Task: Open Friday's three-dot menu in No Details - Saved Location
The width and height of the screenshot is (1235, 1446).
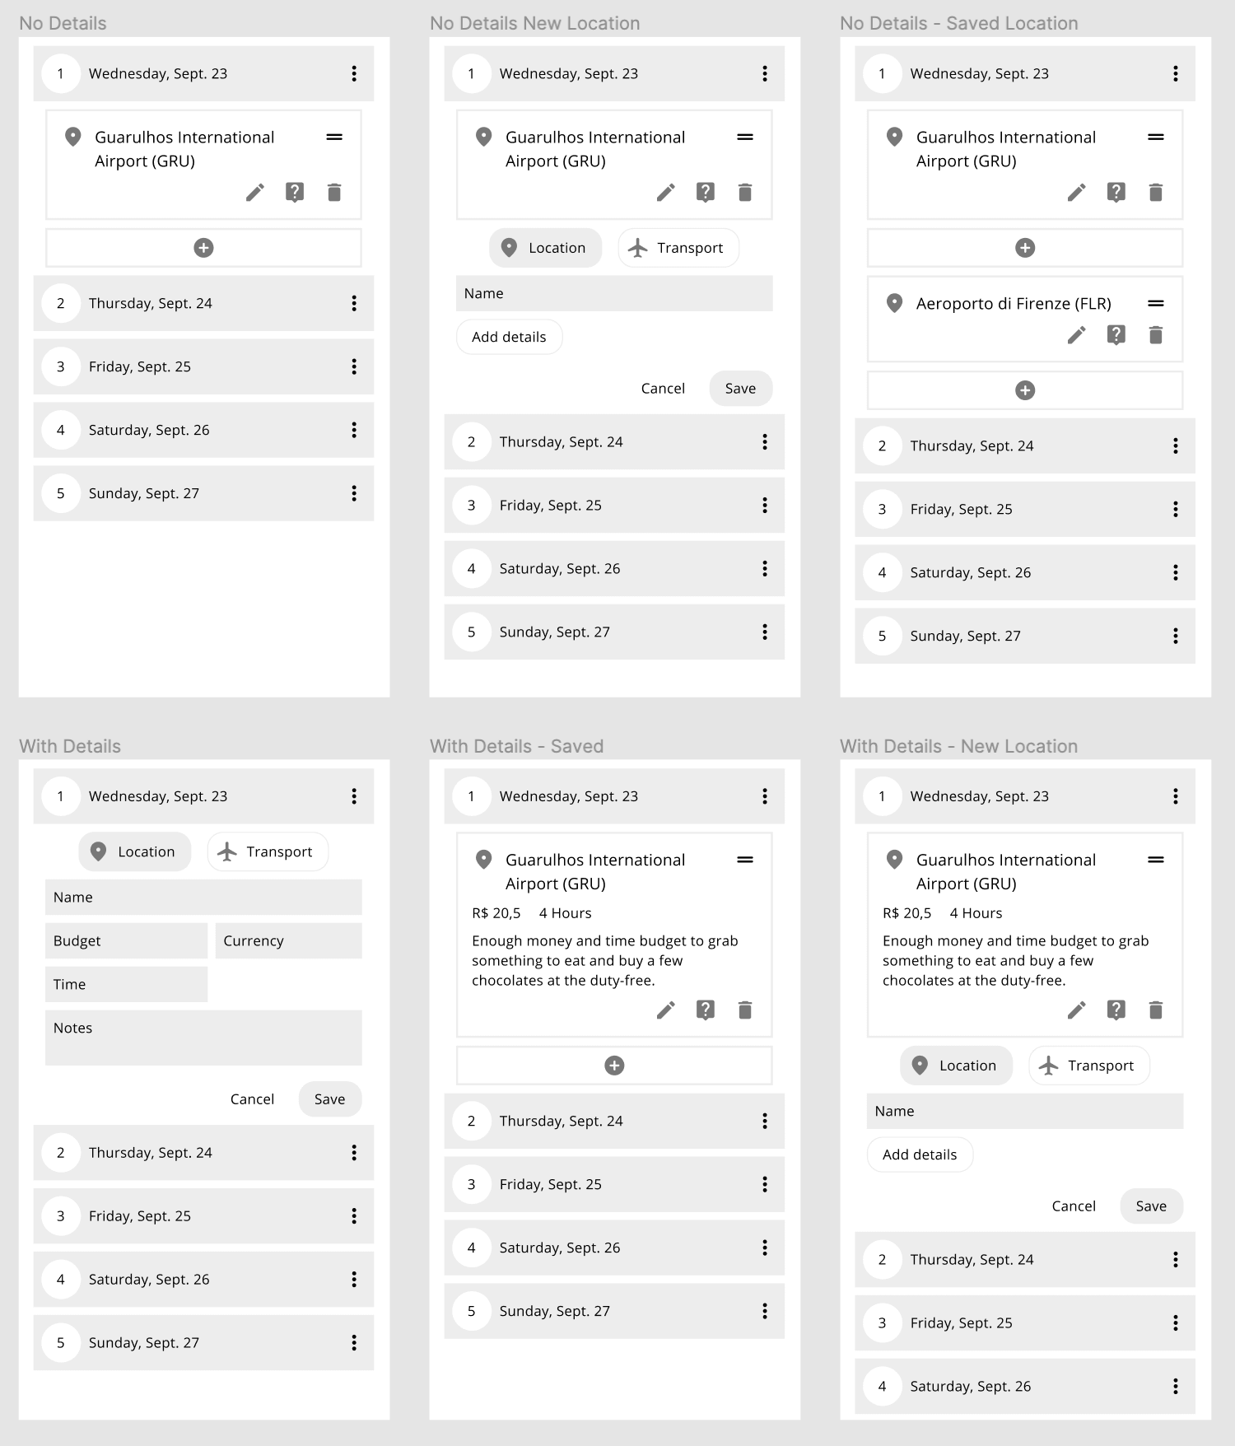Action: [x=1175, y=509]
